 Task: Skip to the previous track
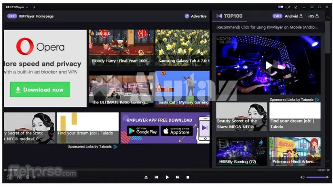coord(156,177)
